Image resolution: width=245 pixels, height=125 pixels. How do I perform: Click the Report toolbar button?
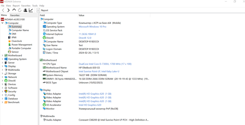pyautogui.click(x=42, y=10)
